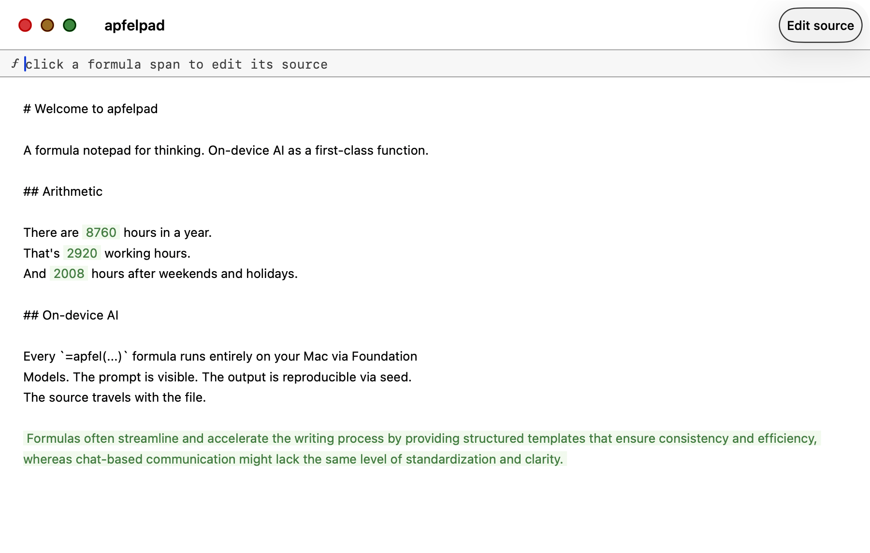Viewport: 870px width, 553px height.
Task: Click the Edit source button
Action: (820, 26)
